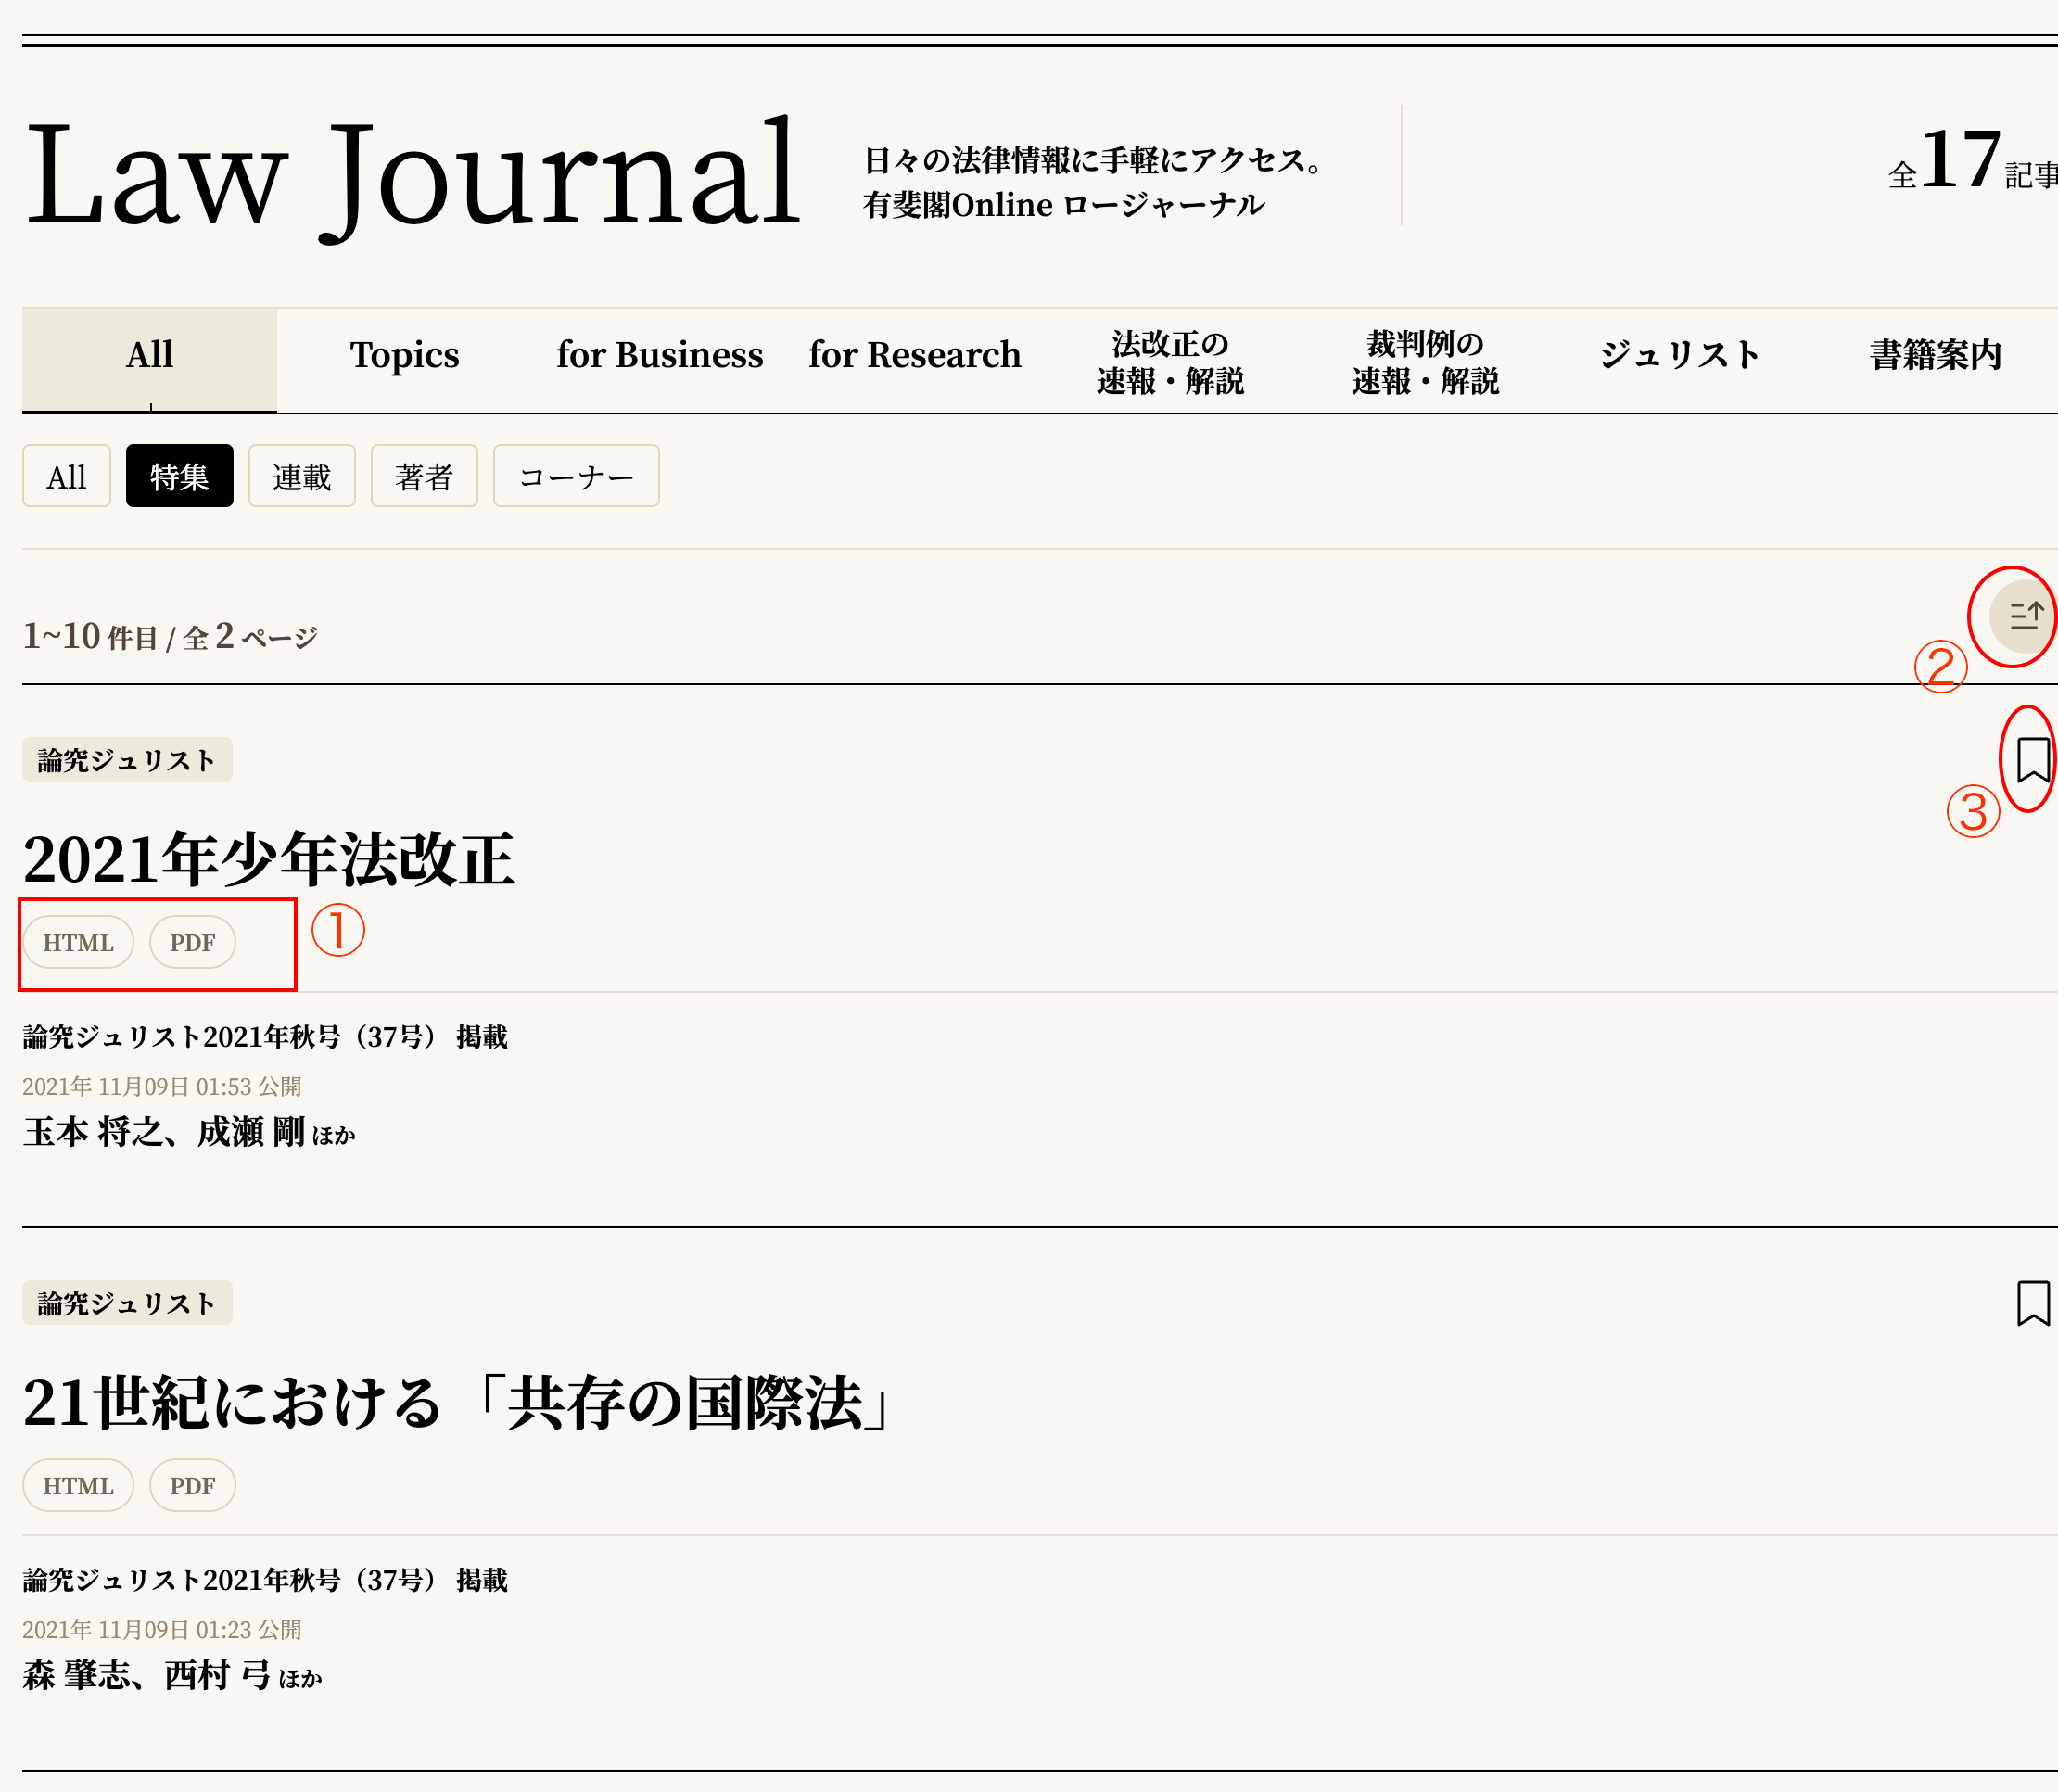
Task: Click the sort order icon button
Action: [x=2024, y=615]
